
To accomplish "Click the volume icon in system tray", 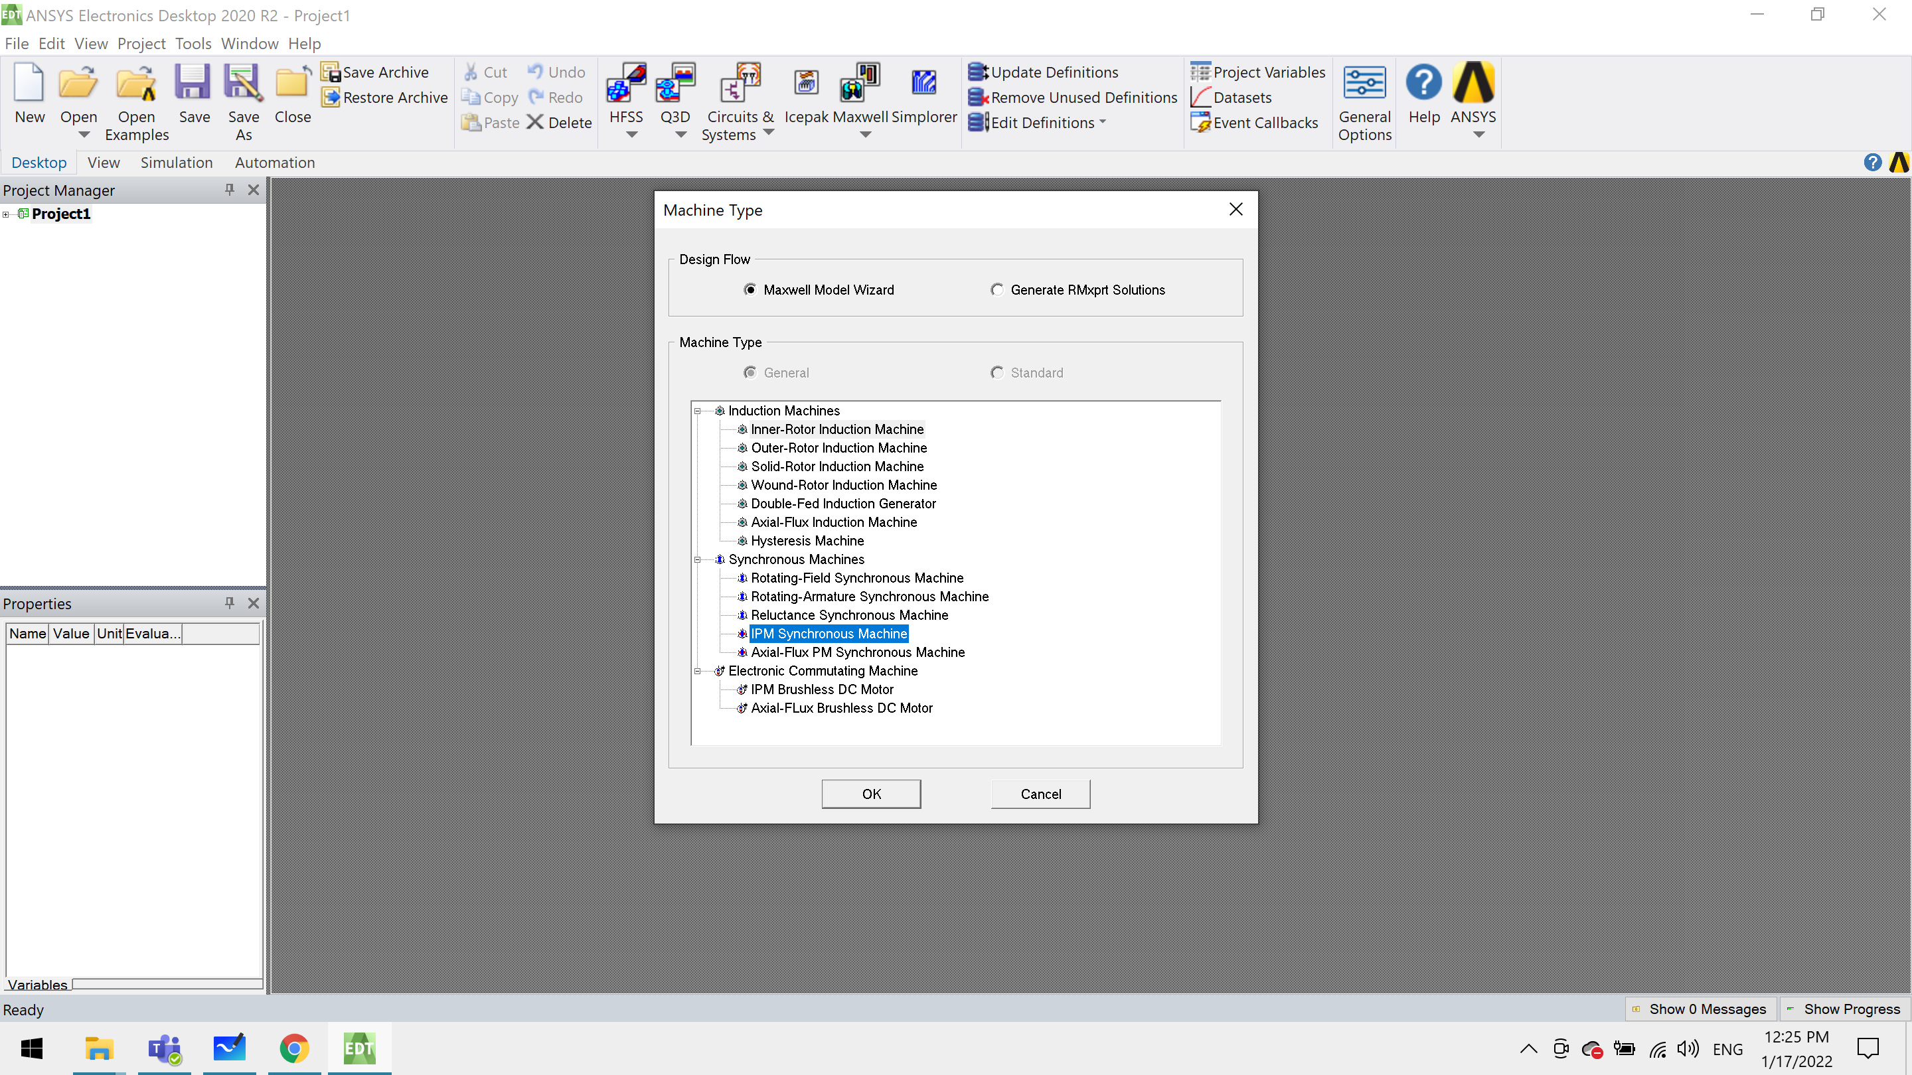I will 1687,1049.
